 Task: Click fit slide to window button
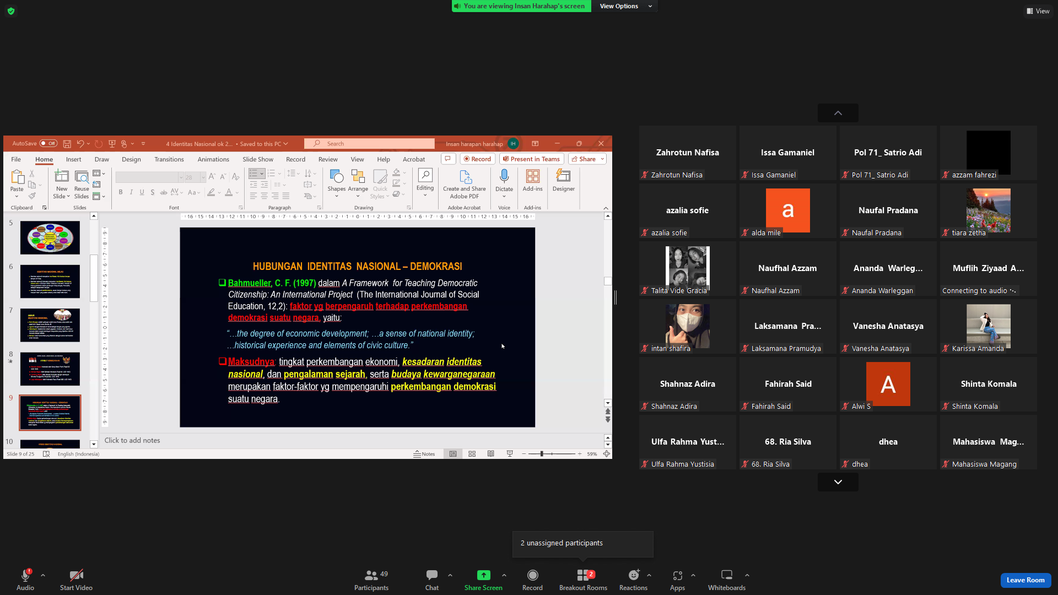(606, 454)
